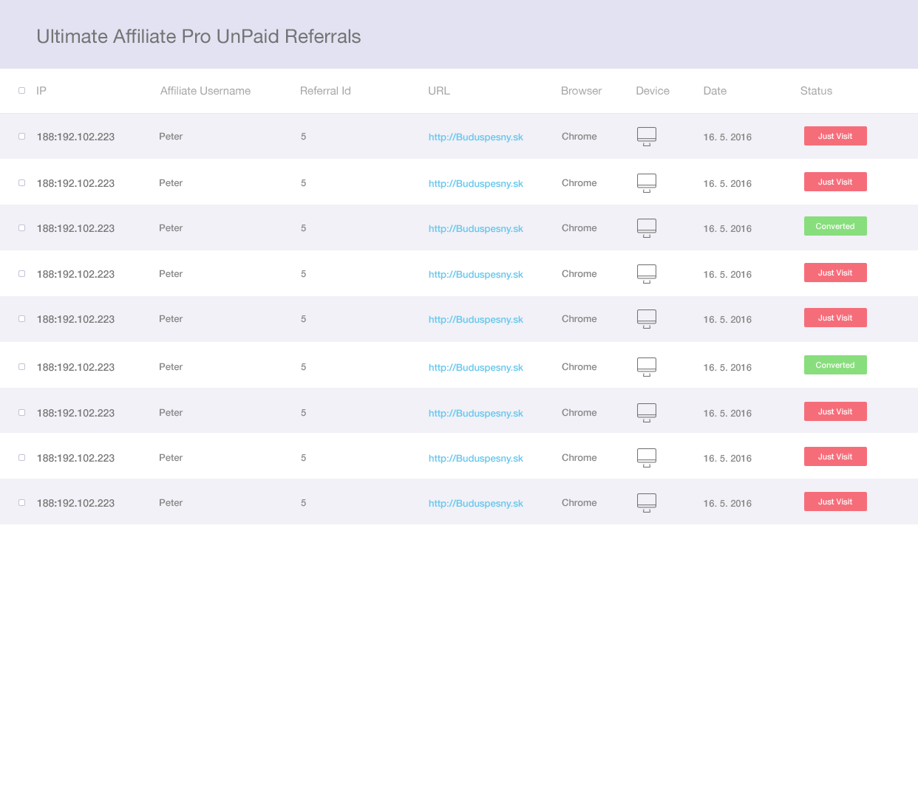Check the eighth row's checkbox
This screenshot has width=918, height=808.
[x=21, y=457]
